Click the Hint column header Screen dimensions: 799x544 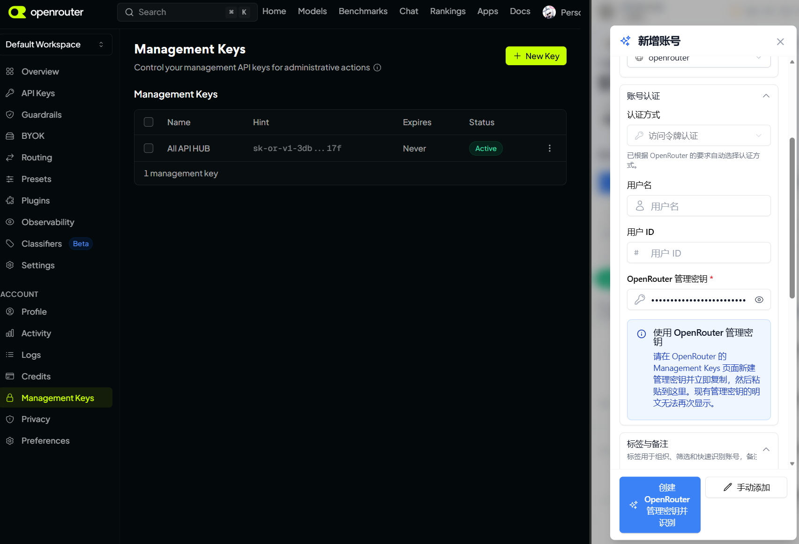click(x=261, y=122)
